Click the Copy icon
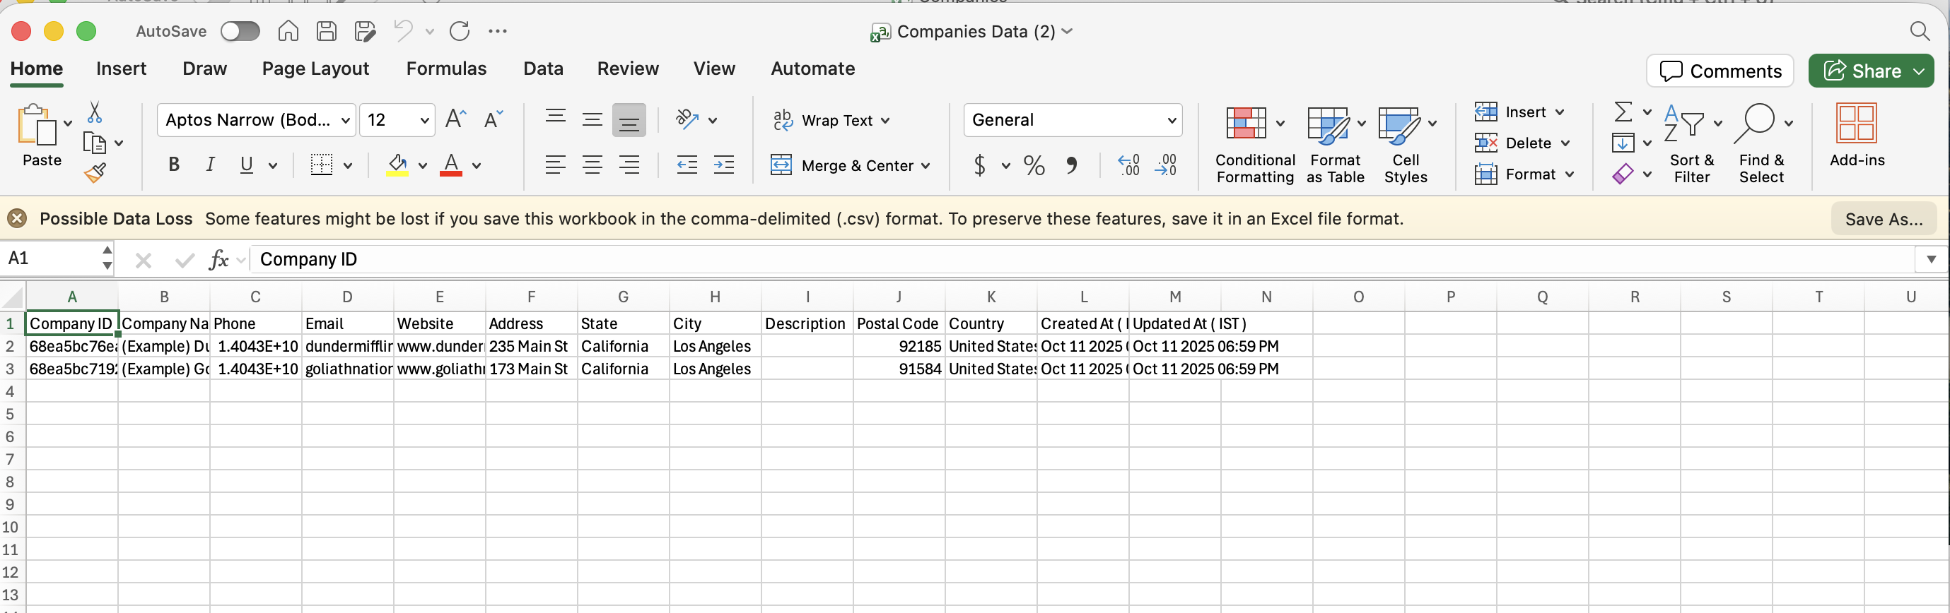This screenshot has width=1950, height=613. click(x=95, y=142)
